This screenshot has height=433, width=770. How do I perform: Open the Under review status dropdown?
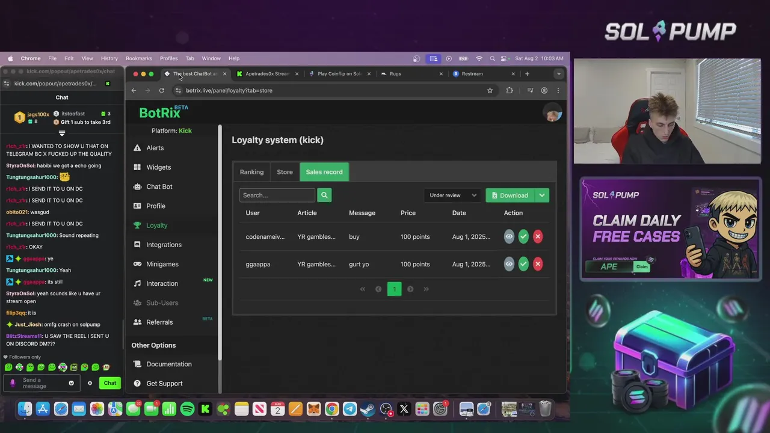pos(452,195)
